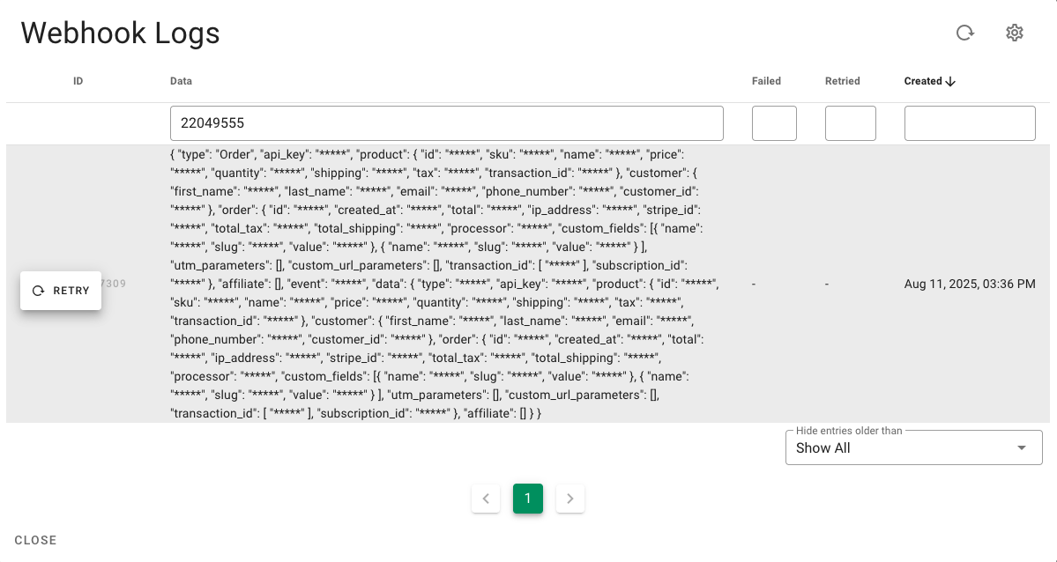Viewport: 1057px width, 562px height.
Task: Click the Failed column header
Action: pyautogui.click(x=766, y=81)
